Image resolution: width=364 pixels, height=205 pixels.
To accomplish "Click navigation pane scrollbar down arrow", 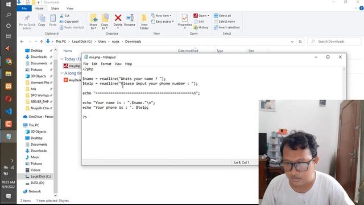I will [56, 195].
